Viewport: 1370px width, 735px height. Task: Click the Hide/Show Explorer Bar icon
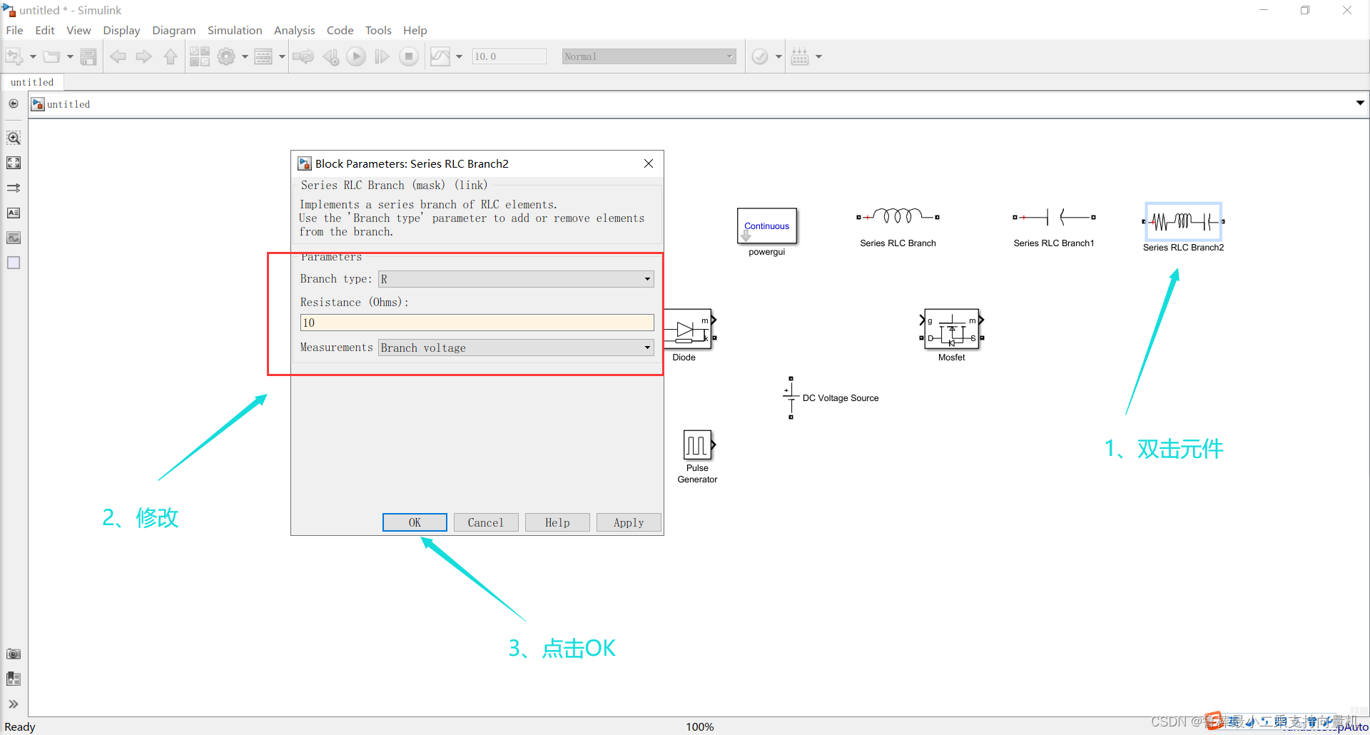(x=14, y=104)
